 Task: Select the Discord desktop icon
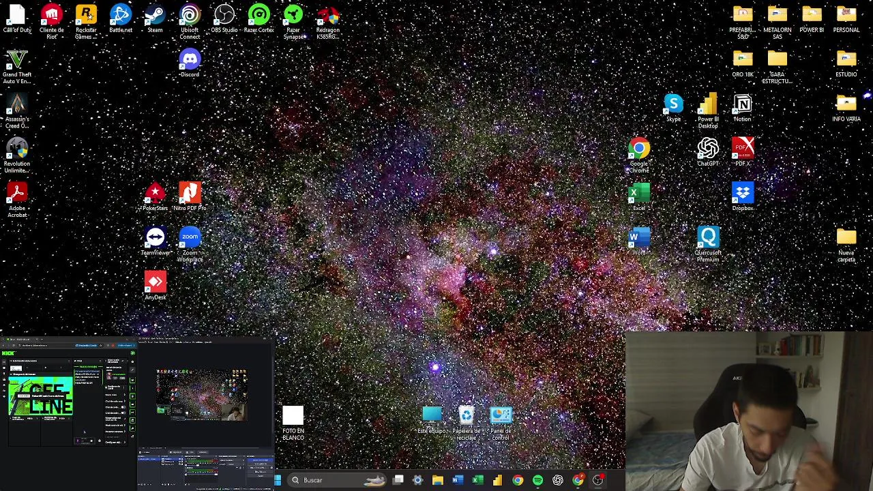tap(190, 63)
